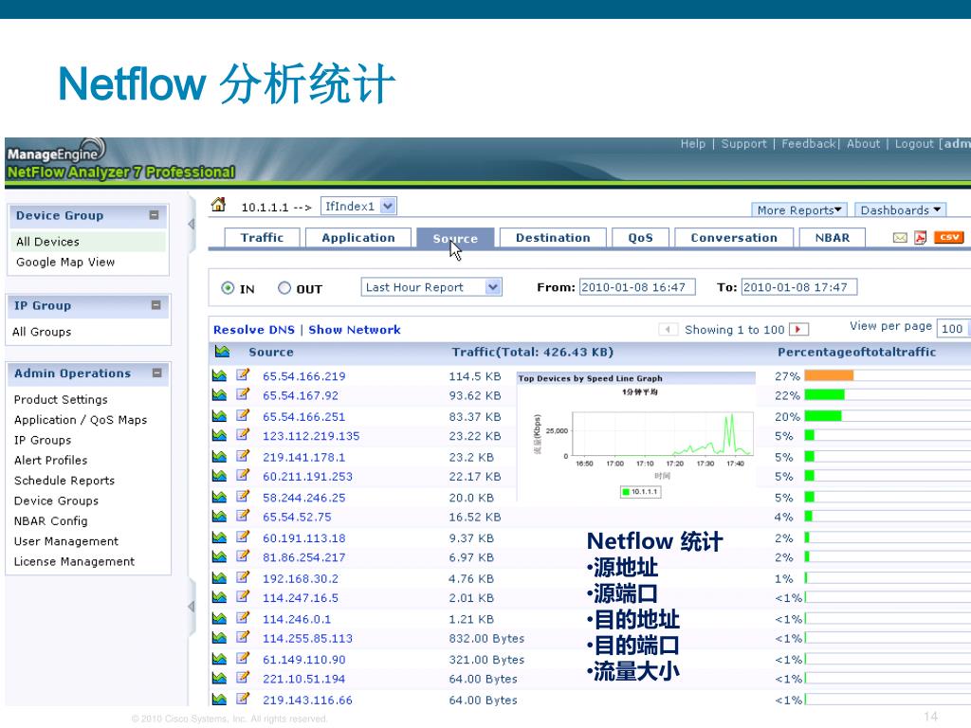Collapse the sidebar using lower arrow handle
Image resolution: width=971 pixels, height=728 pixels.
192,607
